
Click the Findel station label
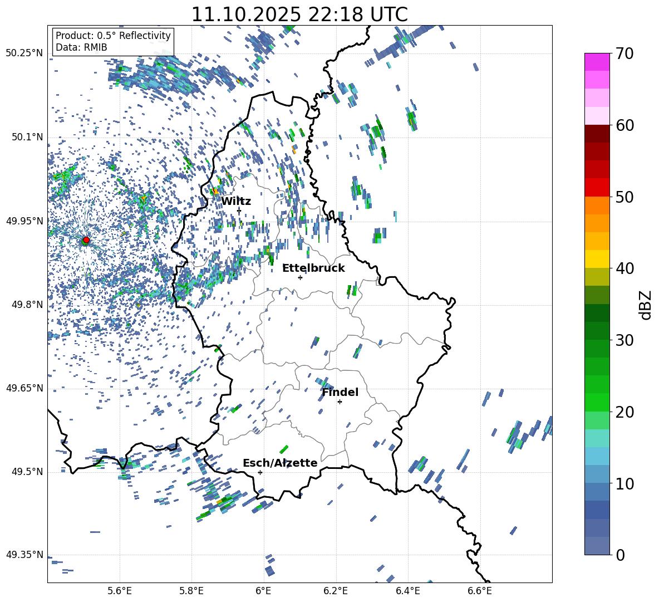[x=340, y=392]
